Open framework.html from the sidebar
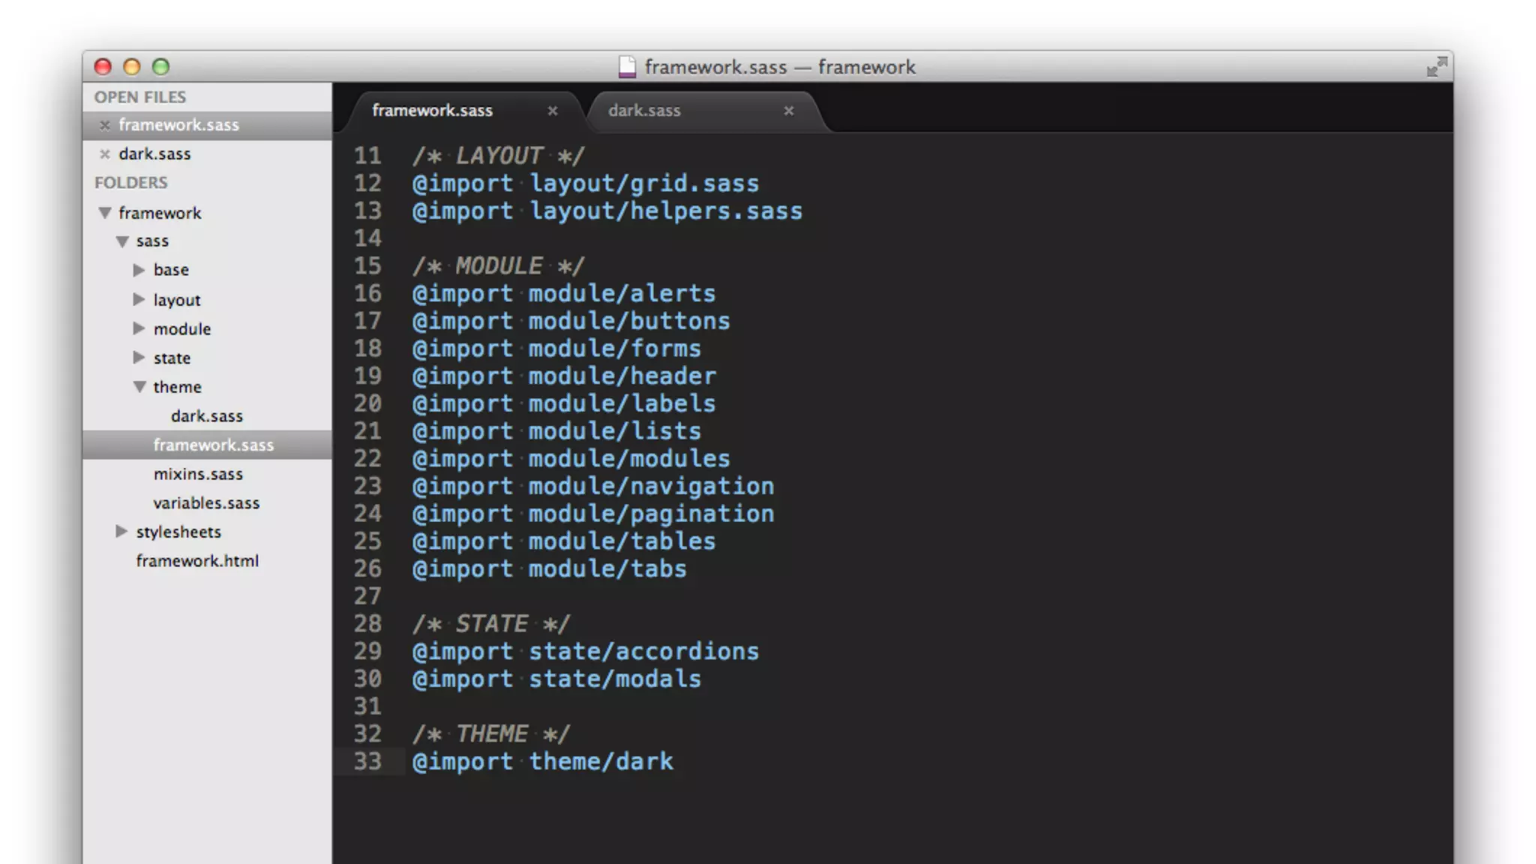 [197, 561]
